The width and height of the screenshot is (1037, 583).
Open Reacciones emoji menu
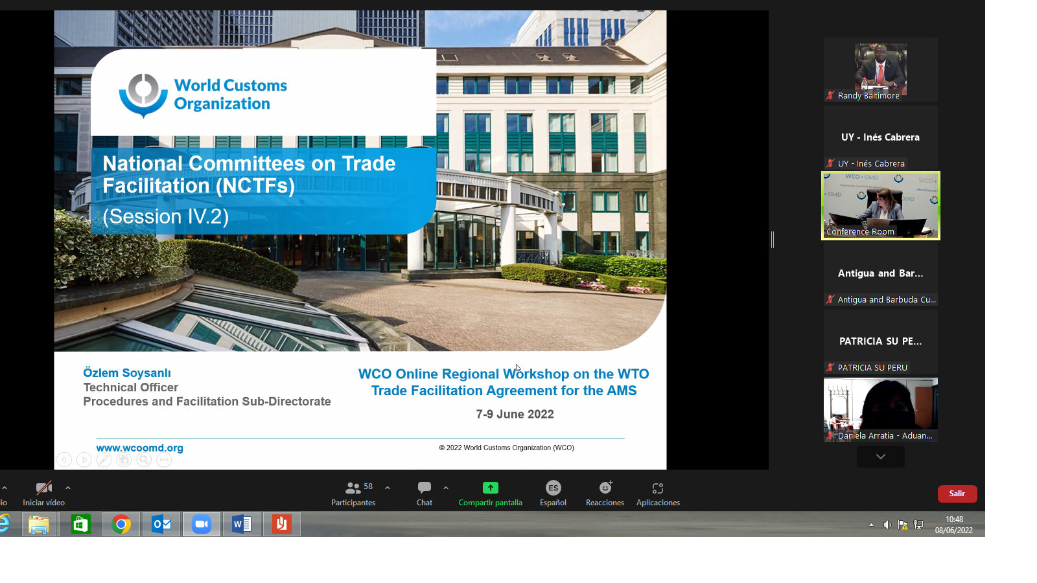(605, 494)
